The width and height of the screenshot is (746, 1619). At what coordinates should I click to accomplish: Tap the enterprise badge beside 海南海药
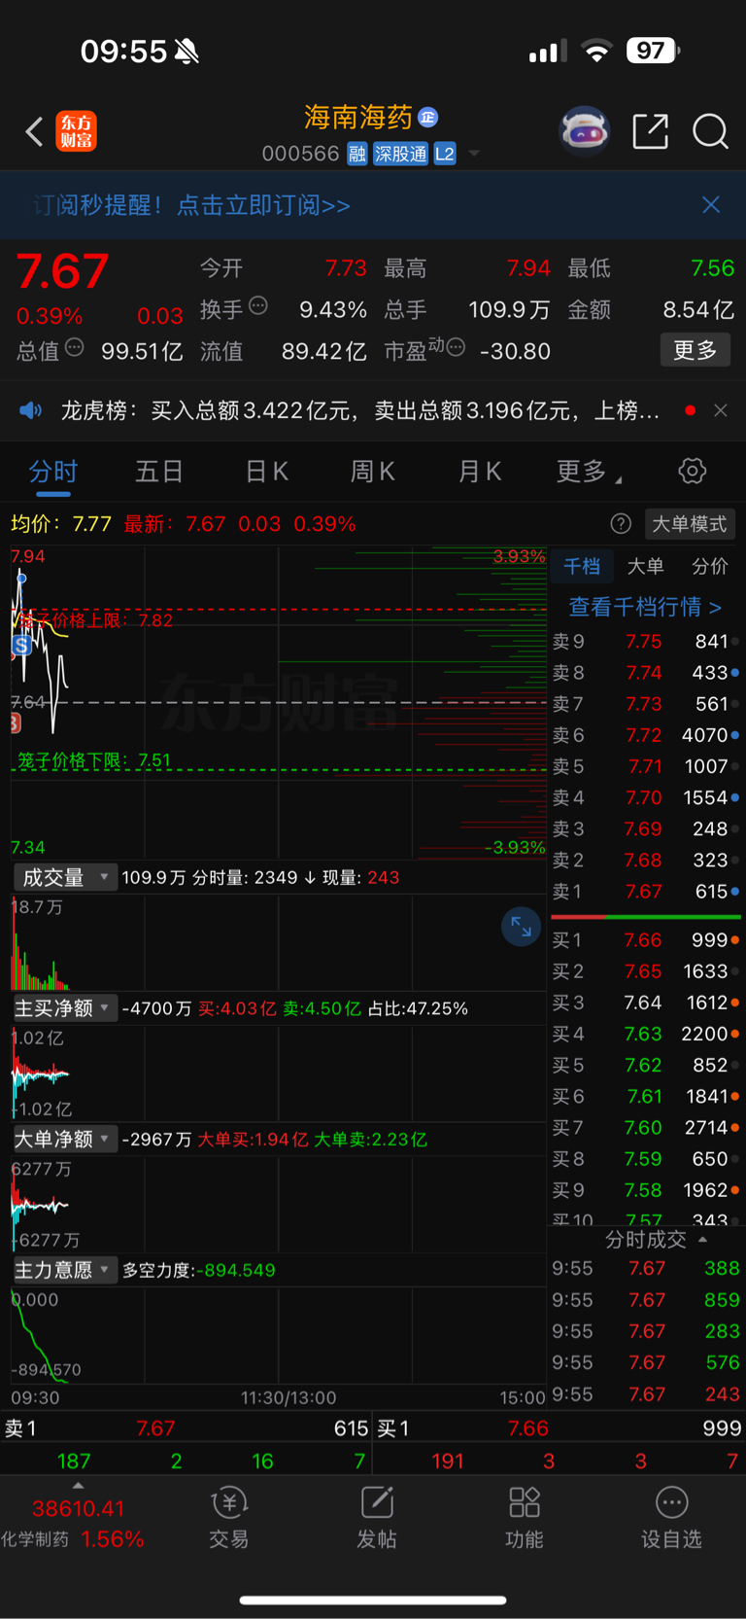point(428,118)
